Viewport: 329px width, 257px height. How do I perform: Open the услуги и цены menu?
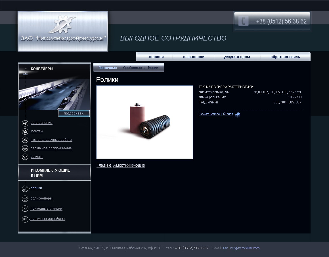pos(237,57)
